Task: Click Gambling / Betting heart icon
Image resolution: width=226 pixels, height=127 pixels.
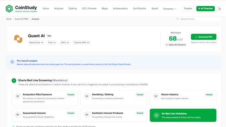Action: click(87, 96)
